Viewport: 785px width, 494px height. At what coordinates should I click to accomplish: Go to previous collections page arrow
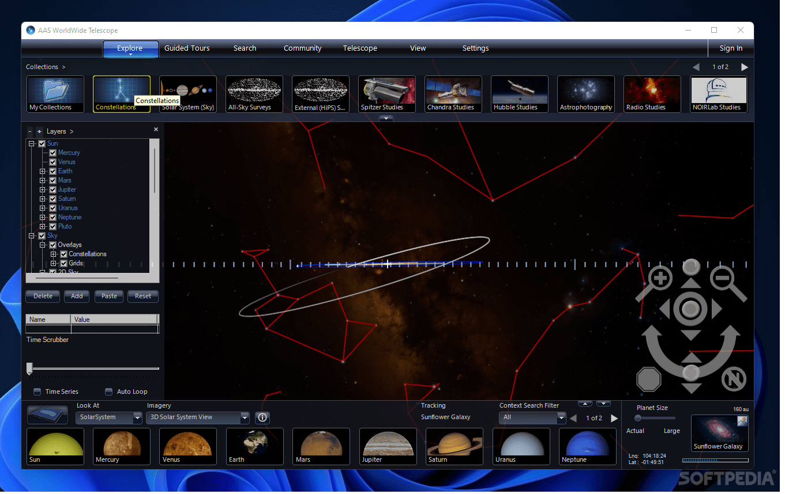pos(696,67)
